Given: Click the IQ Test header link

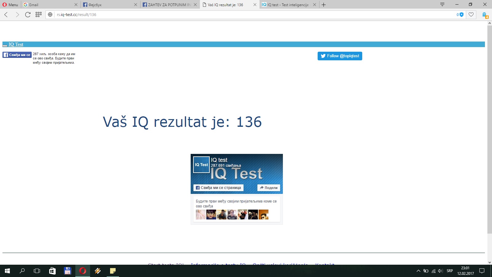Looking at the screenshot, I should coord(16,44).
